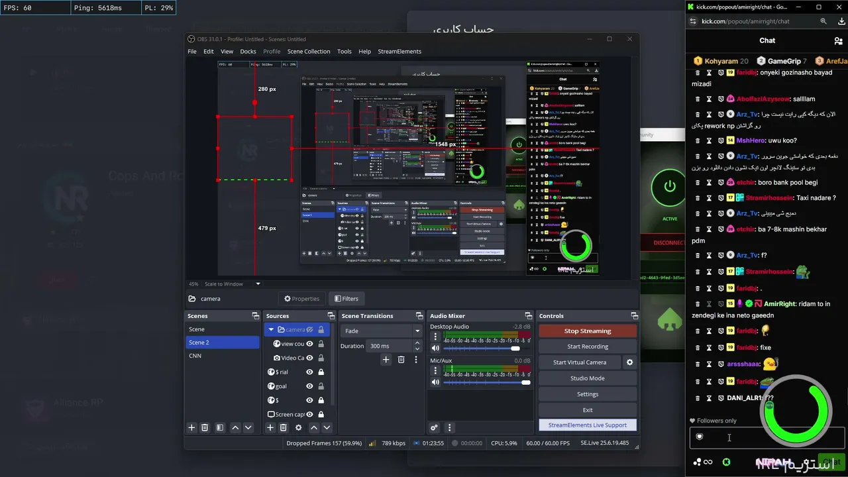Viewport: 848px width, 477px height.
Task: Open the Edit menu in OBS
Action: click(x=209, y=52)
